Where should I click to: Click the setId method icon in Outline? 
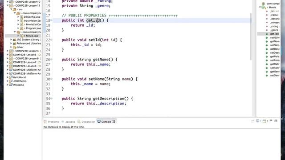click(x=267, y=38)
